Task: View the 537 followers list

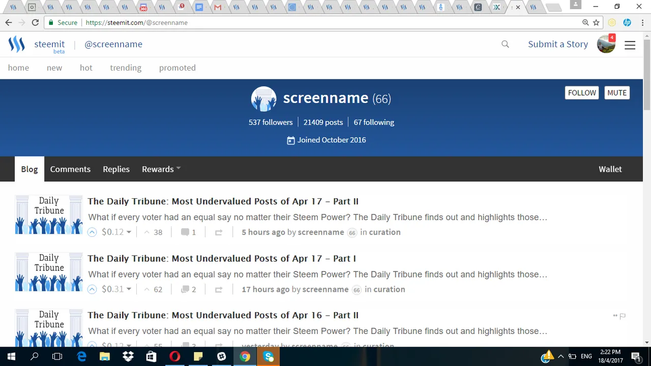Action: click(271, 122)
